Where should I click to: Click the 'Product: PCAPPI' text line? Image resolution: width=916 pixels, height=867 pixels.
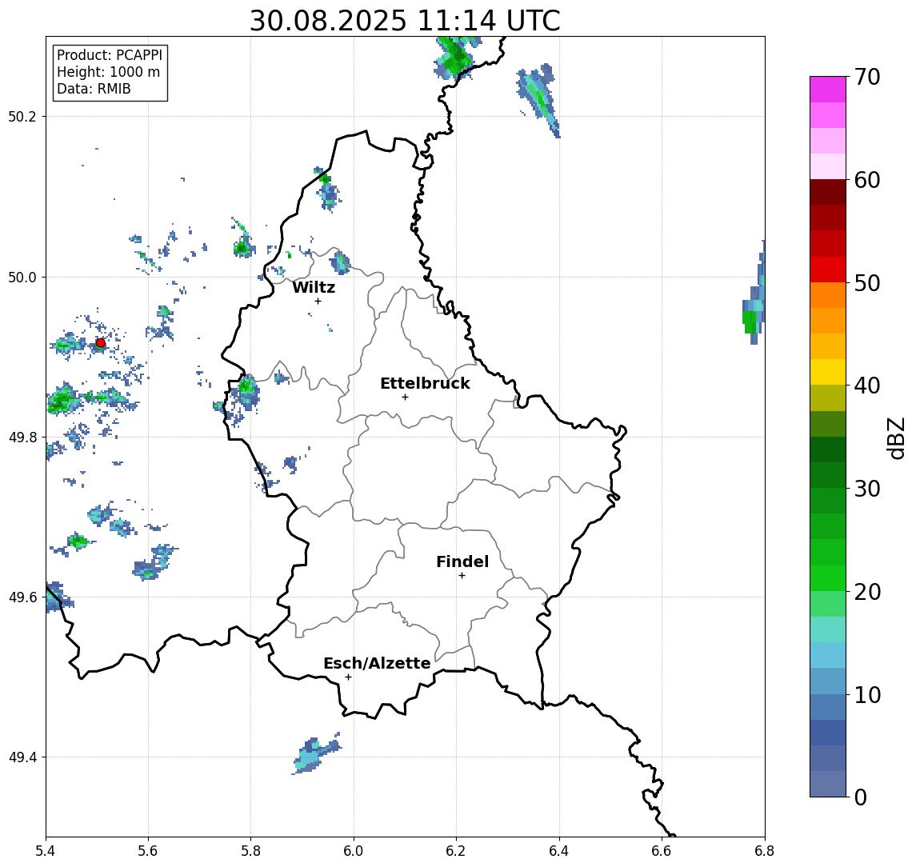pyautogui.click(x=110, y=55)
